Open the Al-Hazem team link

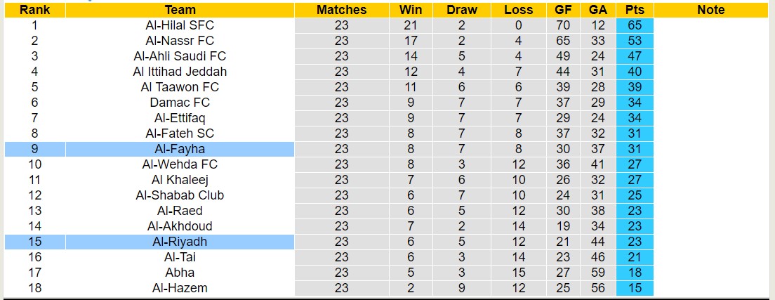pos(180,288)
